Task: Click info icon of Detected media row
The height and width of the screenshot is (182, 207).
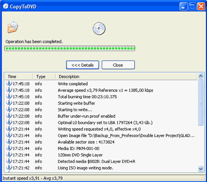Action: (9, 161)
